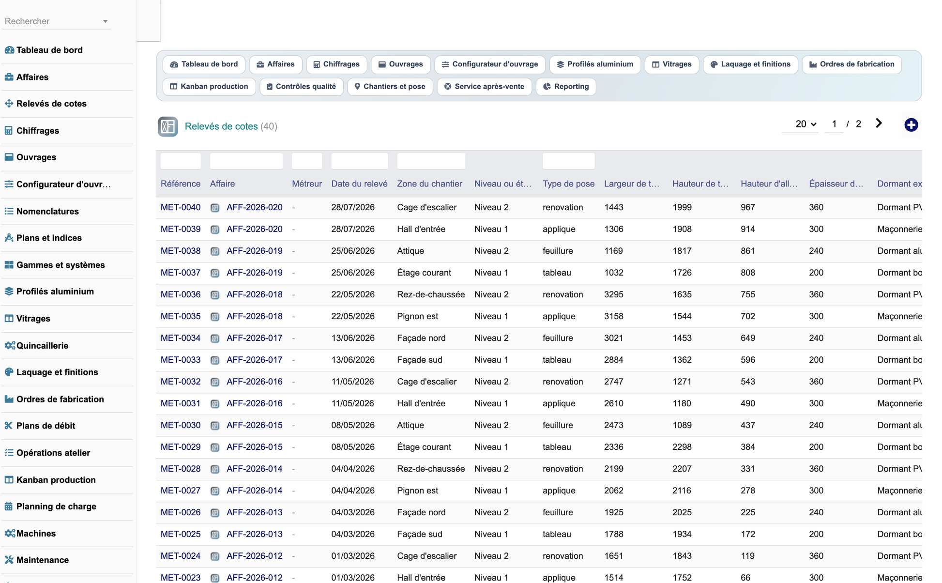Screen dimensions: 942x583
Task: Sort by Zone du chantier column header
Action: (429, 184)
